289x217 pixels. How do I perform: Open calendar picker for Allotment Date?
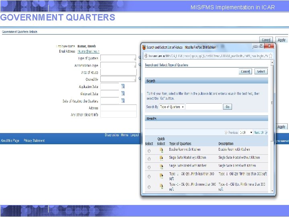pyautogui.click(x=123, y=93)
